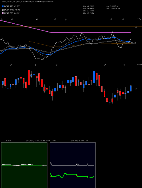This screenshot has width=142, height=188.
Task: Click the 'Pre O: 13.93' open value
Action: point(89,6)
